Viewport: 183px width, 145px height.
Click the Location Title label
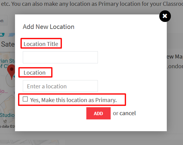[41, 44]
